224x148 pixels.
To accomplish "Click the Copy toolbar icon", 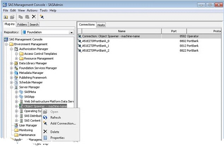I will [x=20, y=17].
